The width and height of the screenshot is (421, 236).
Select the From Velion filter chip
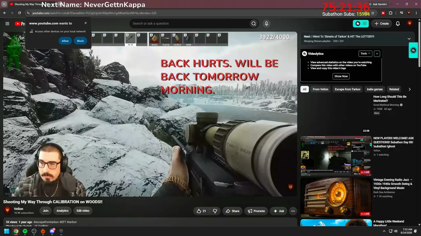pyautogui.click(x=320, y=89)
